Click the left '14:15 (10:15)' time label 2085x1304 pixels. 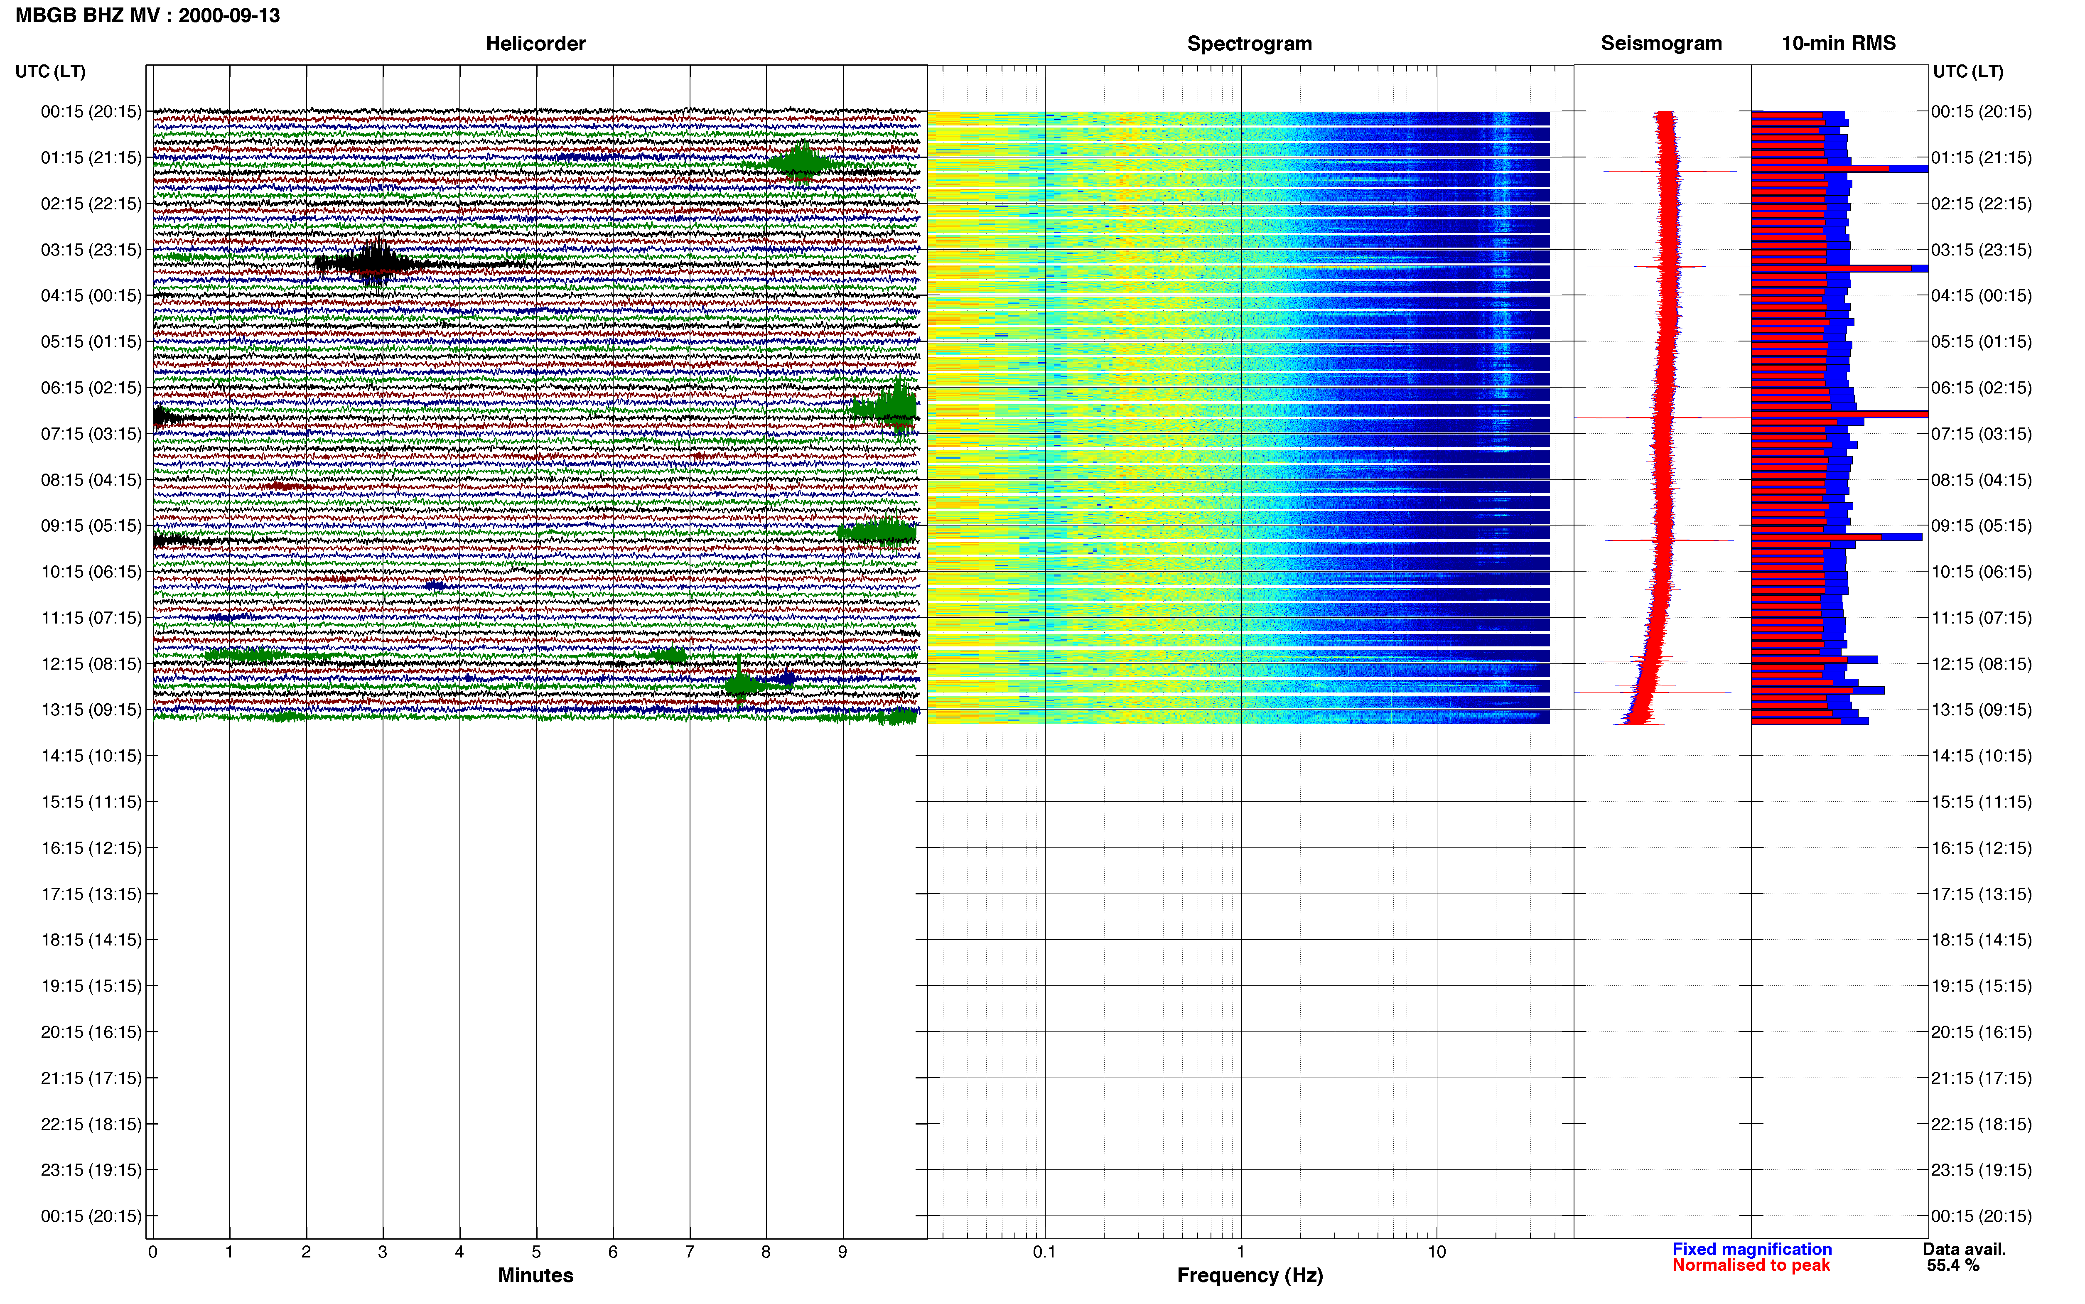click(91, 756)
